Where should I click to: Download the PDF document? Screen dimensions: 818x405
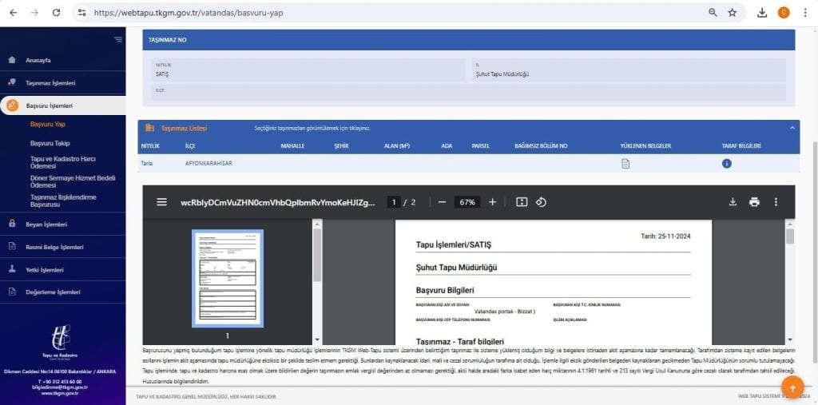point(733,202)
